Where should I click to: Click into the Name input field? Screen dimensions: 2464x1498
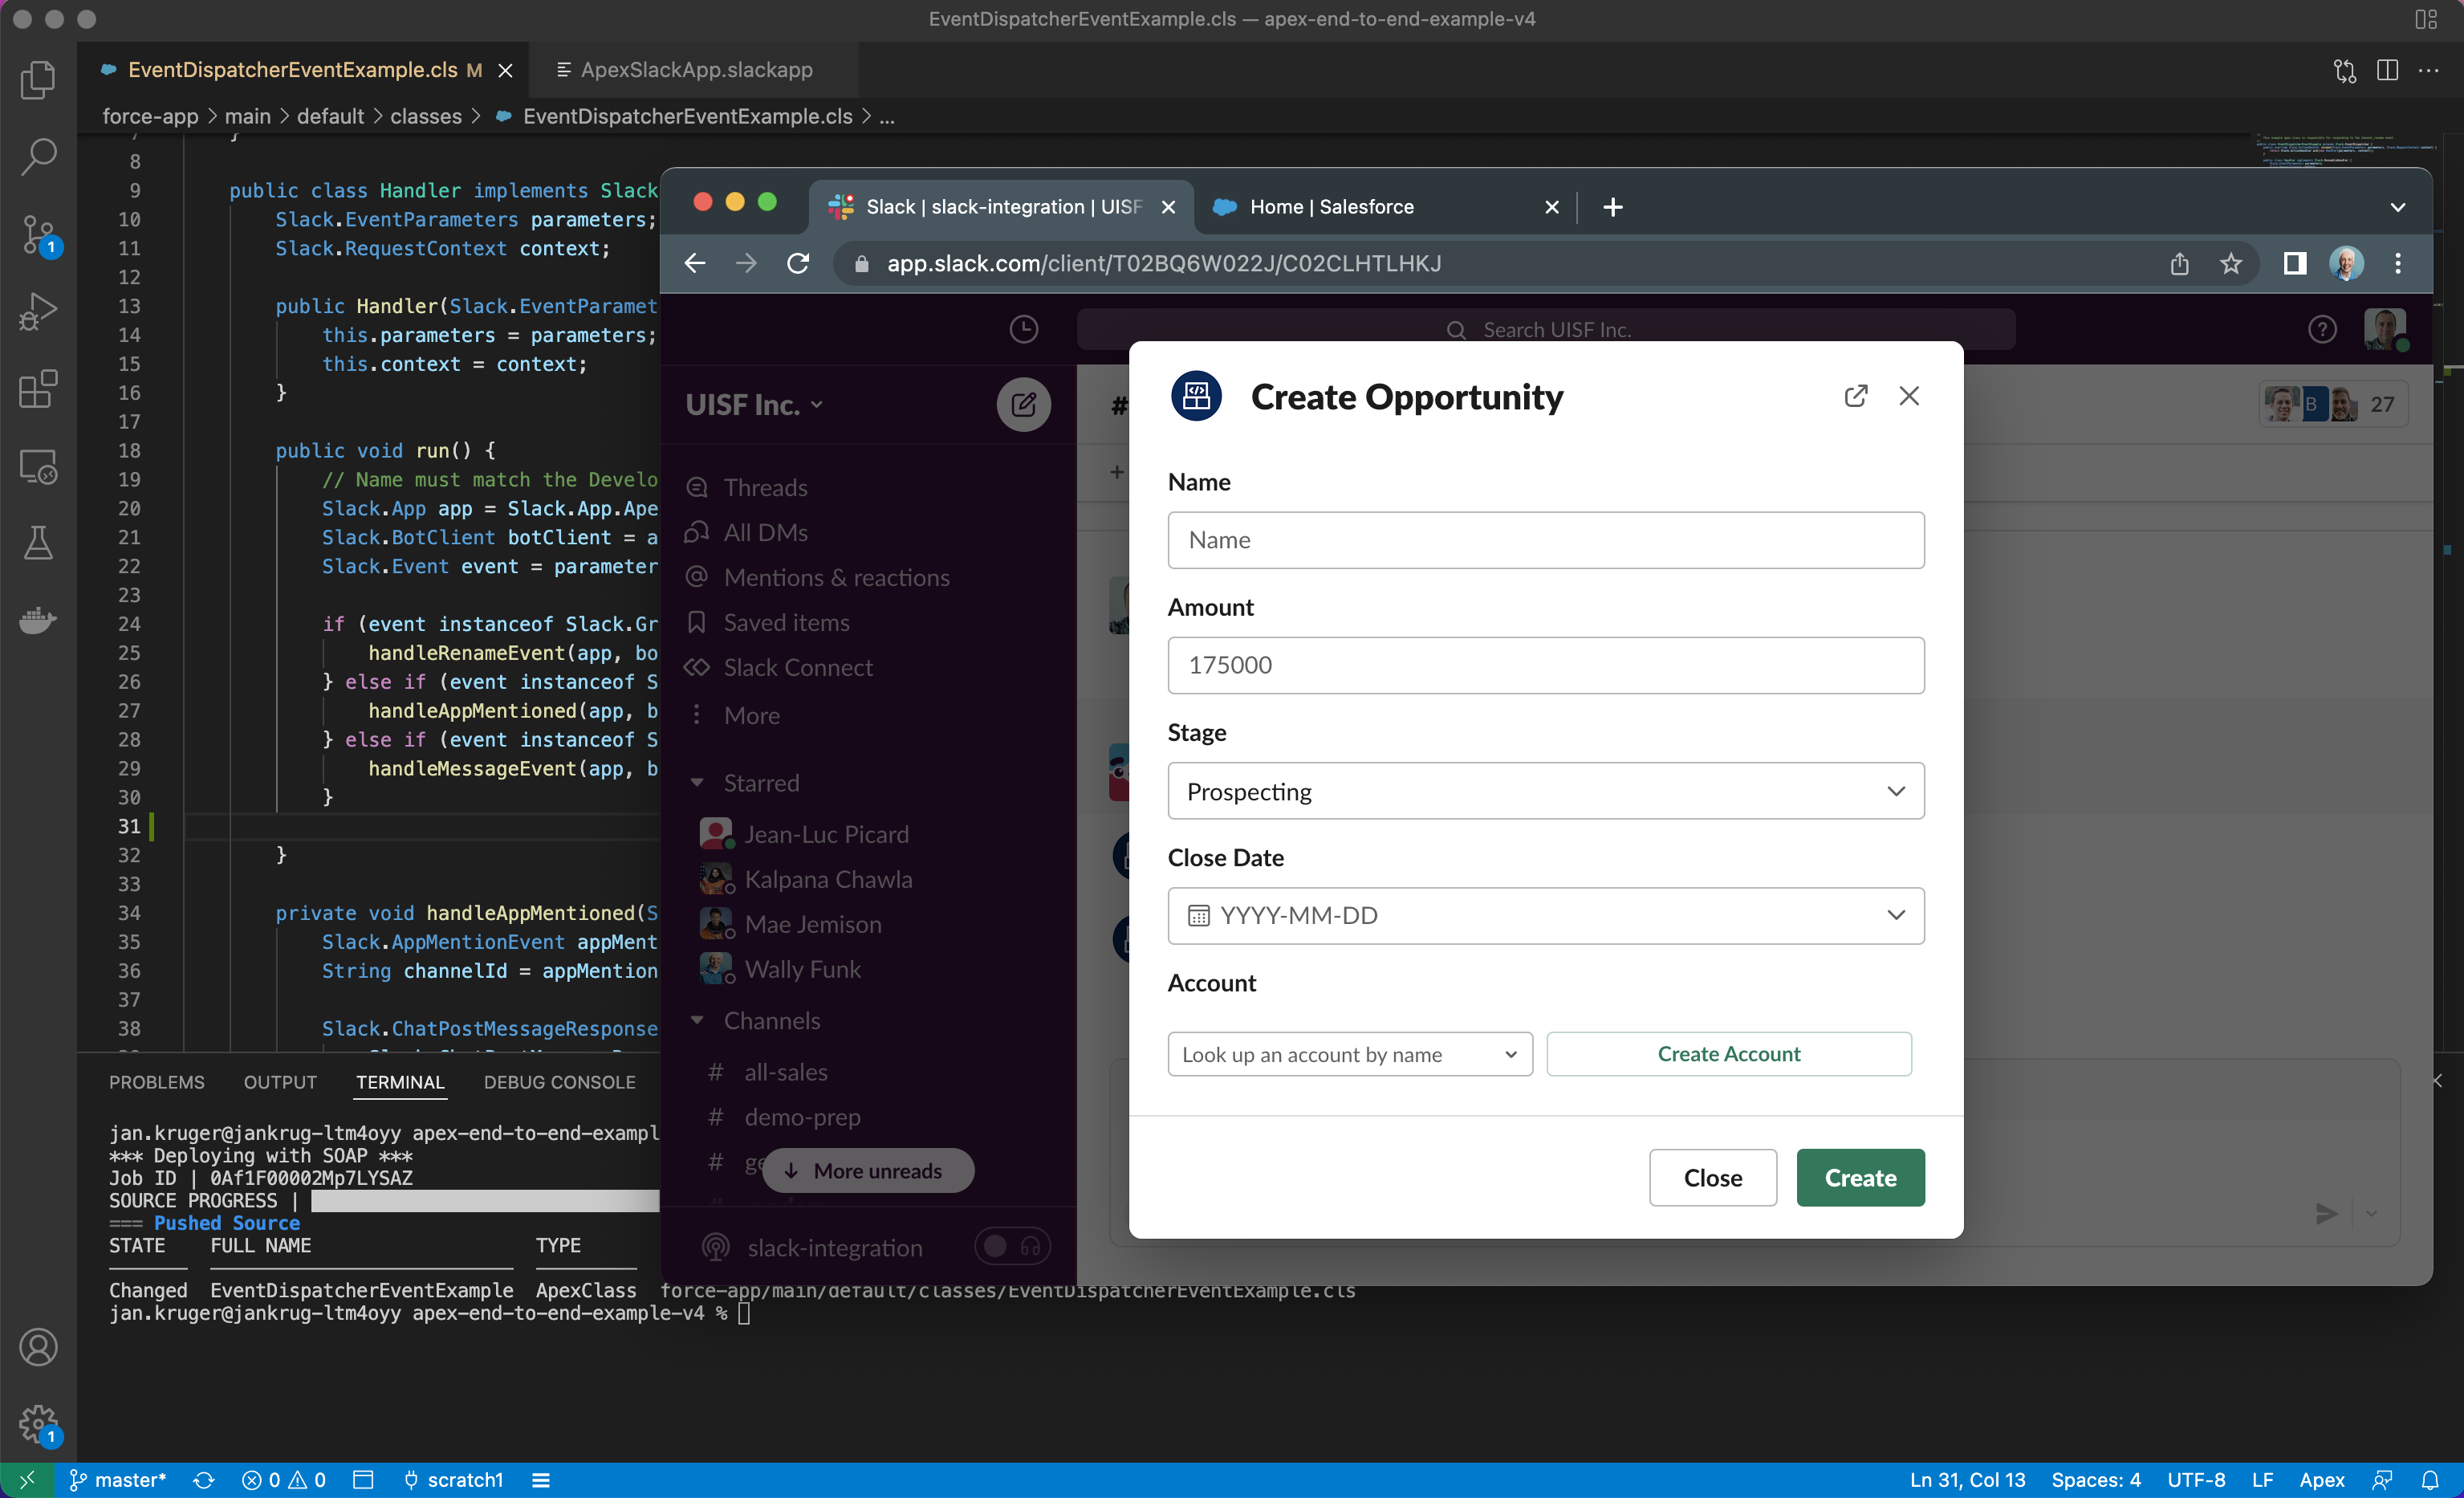[1545, 540]
